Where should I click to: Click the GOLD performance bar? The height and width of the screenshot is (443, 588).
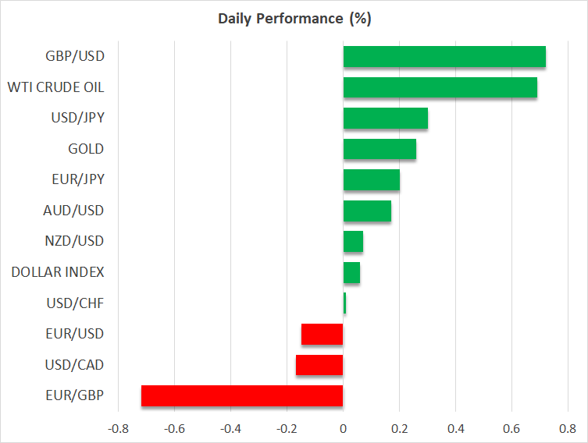point(380,149)
